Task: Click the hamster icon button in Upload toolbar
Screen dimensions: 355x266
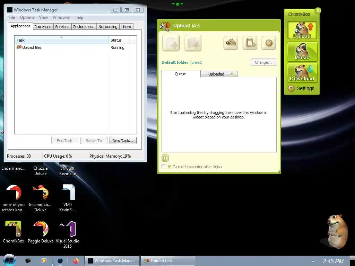Action: (x=231, y=43)
